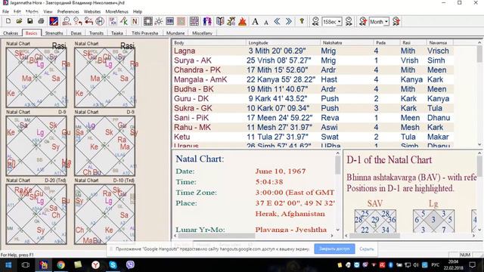This screenshot has height=272, width=484.
Task: Step time backward with clock icon
Action: (315, 21)
